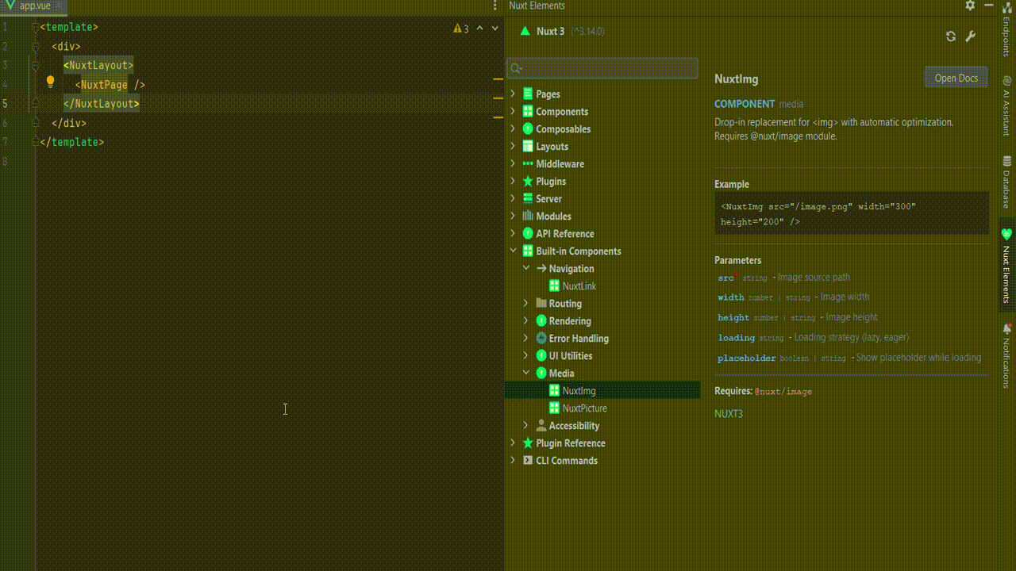The image size is (1016, 571).
Task: Select the NuxtPicture tree item
Action: (x=602, y=408)
